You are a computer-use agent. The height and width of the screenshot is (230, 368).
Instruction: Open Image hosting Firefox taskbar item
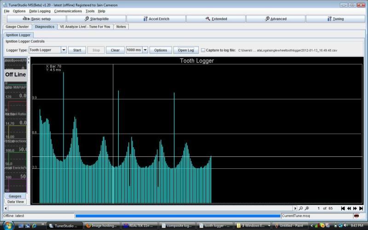[x=102, y=225]
